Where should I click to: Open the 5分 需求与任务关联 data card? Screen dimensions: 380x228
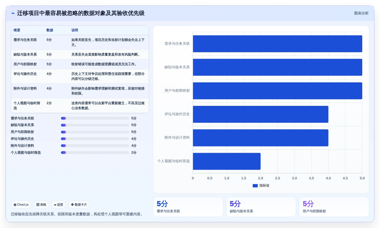(x=188, y=207)
